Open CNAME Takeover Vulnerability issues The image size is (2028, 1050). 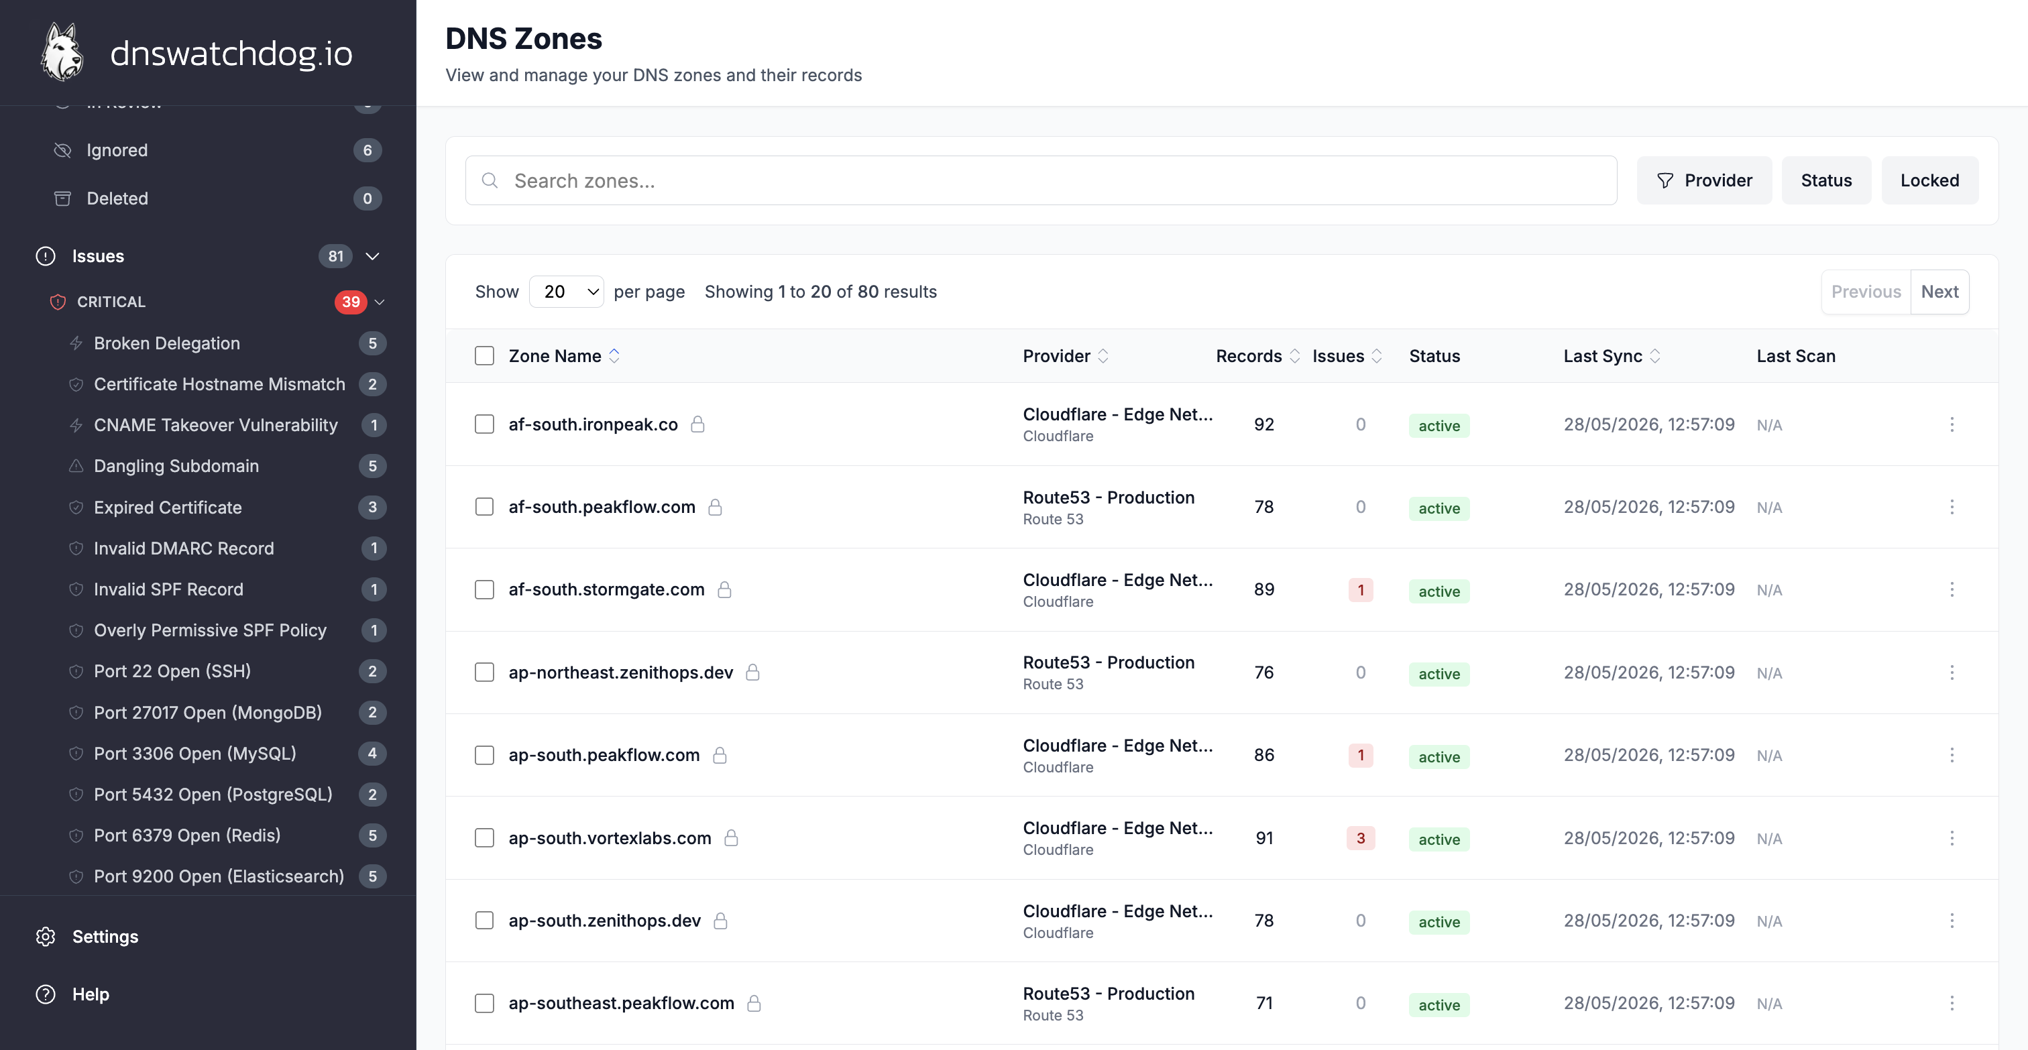click(x=227, y=425)
